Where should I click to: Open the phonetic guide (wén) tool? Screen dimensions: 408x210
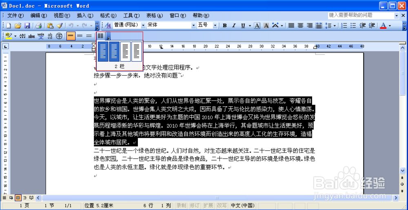(41, 36)
